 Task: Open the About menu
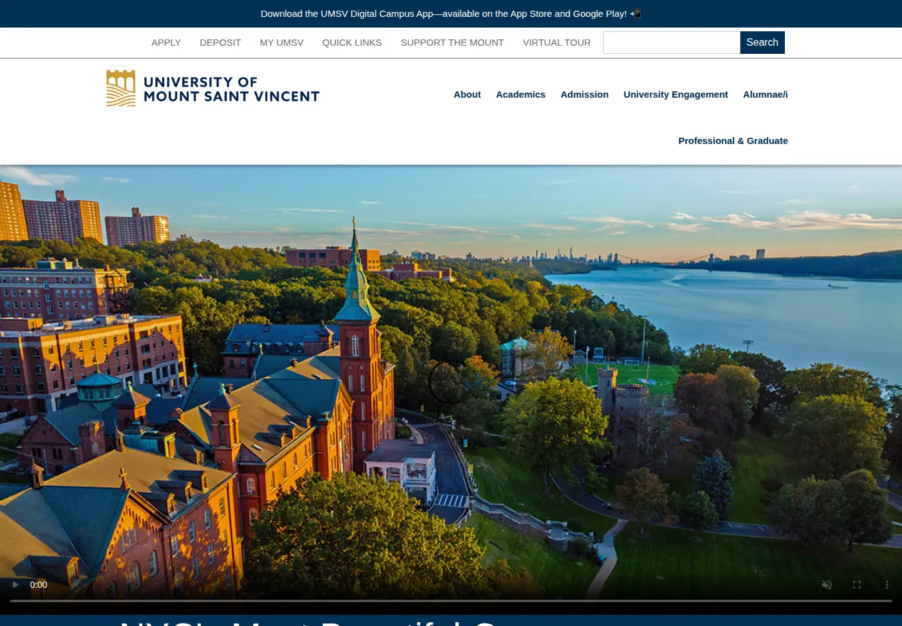(467, 95)
